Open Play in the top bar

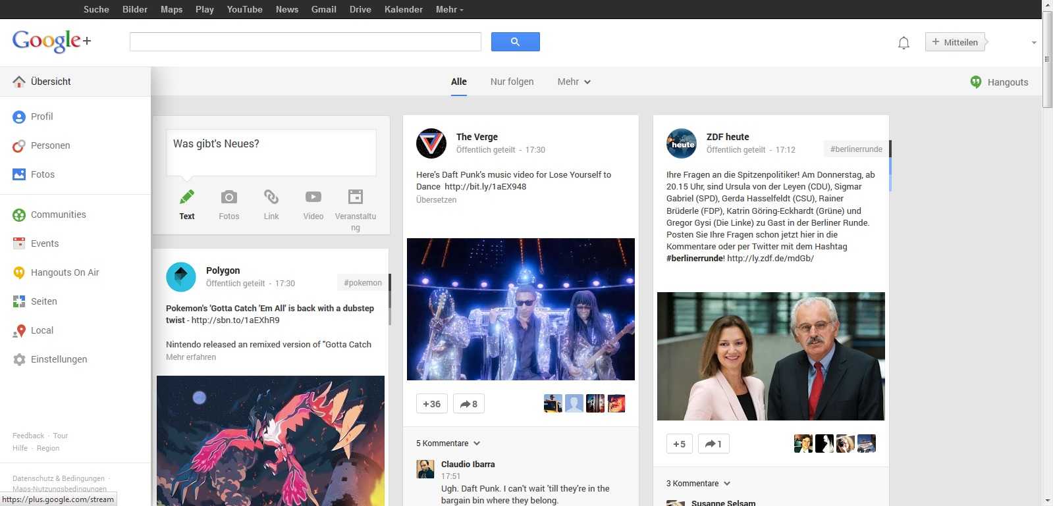click(205, 9)
